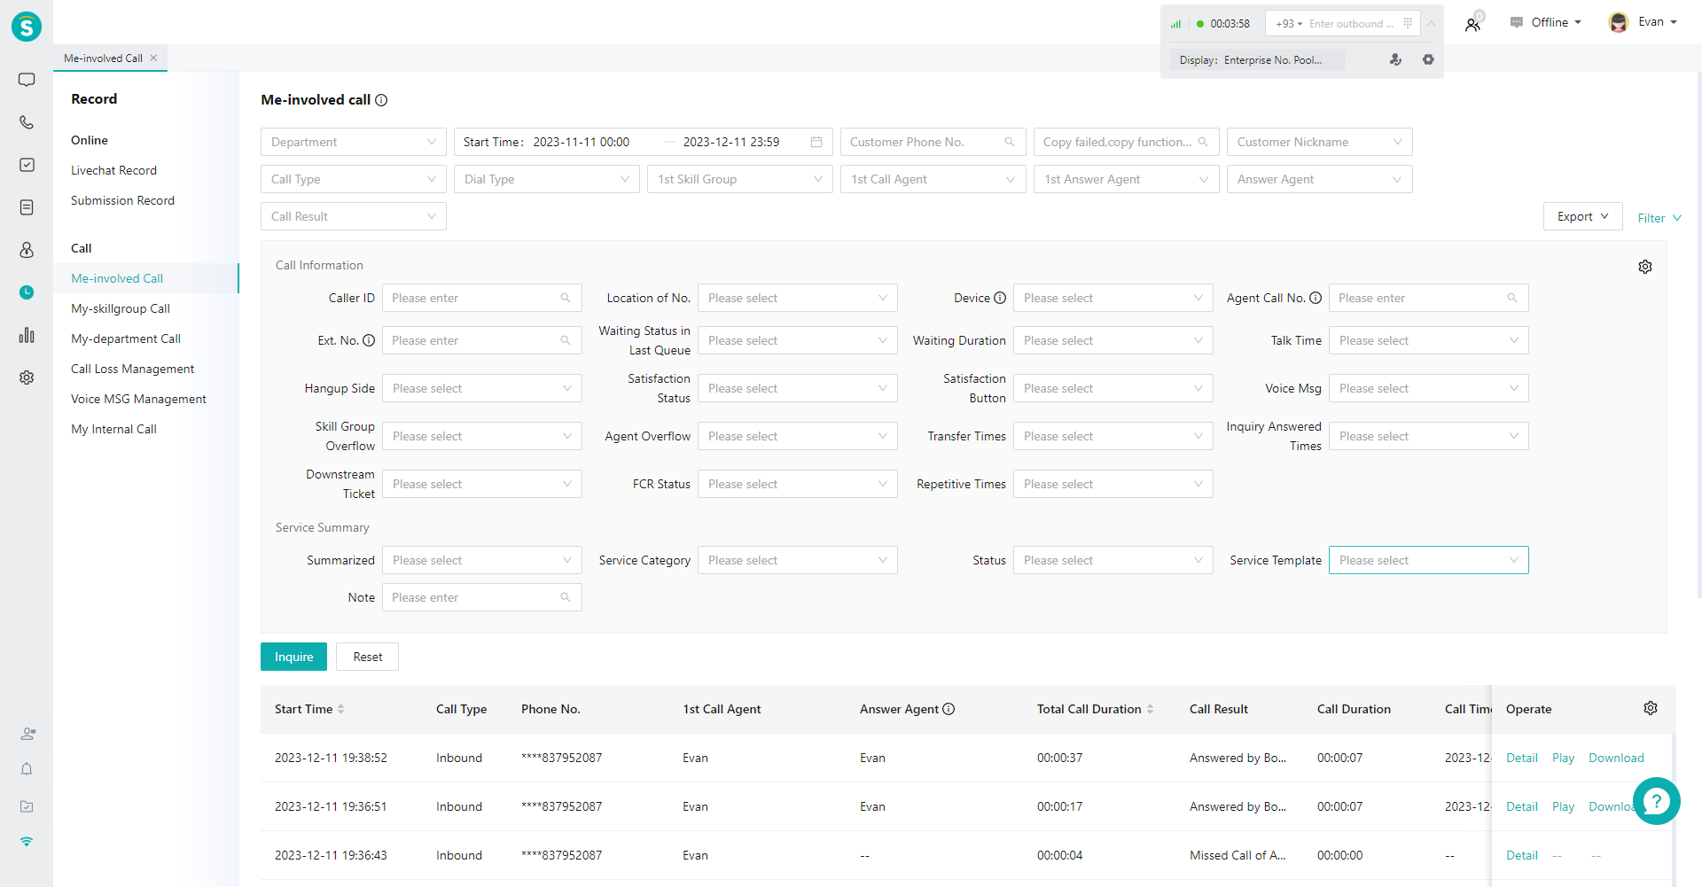
Task: Open the Call Type filter dropdown
Action: (354, 179)
